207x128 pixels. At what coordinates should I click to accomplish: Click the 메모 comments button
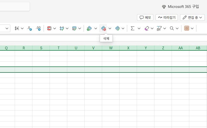click(145, 17)
